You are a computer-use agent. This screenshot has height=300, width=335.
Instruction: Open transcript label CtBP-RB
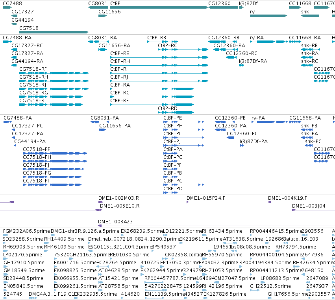157,38
